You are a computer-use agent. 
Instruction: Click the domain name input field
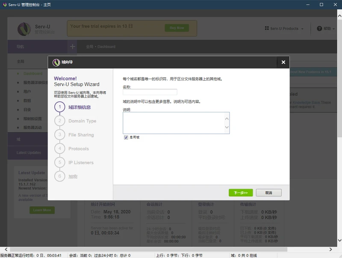150,92
